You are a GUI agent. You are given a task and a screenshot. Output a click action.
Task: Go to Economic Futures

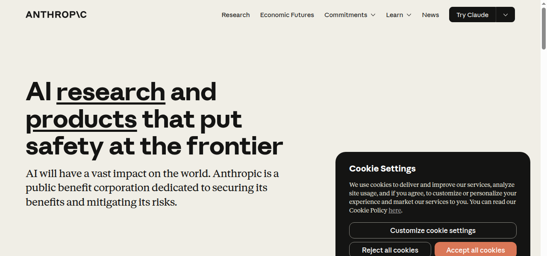tap(287, 15)
